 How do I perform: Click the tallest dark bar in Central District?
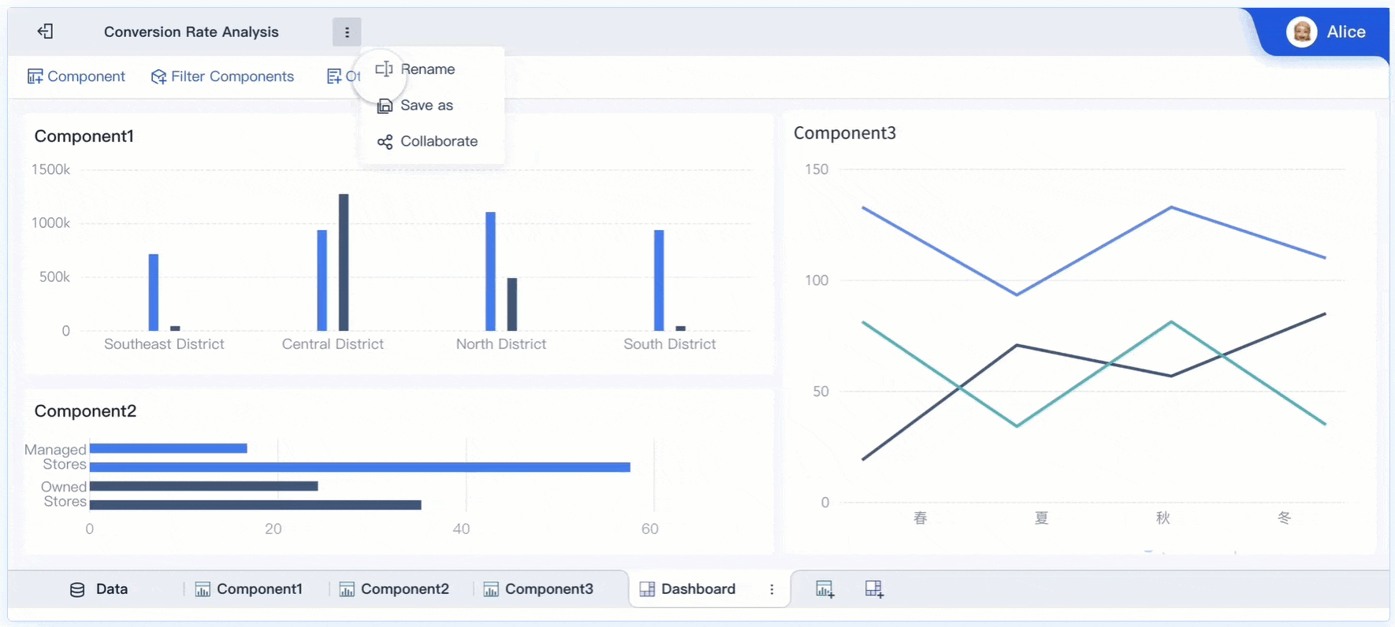[344, 262]
